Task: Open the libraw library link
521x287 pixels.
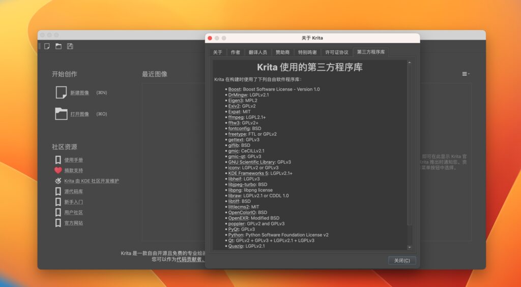Action: point(235,196)
